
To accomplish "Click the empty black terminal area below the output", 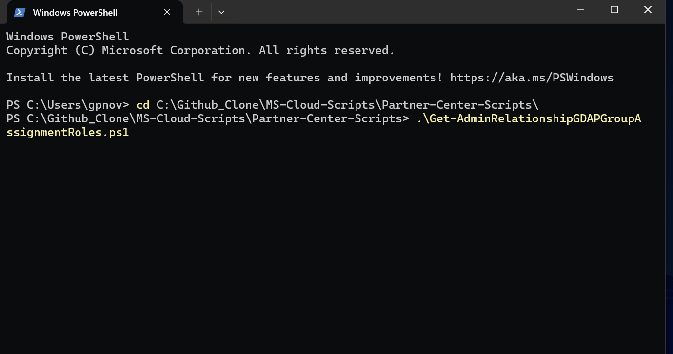I will (332, 244).
